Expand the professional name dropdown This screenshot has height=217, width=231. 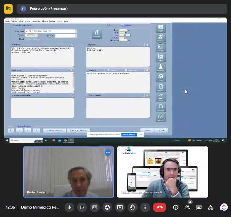coord(76,31)
